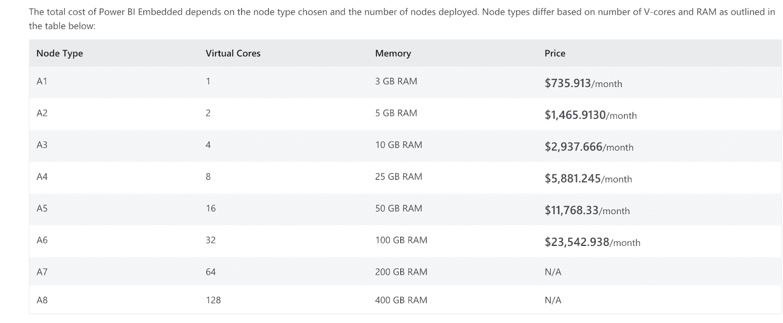783x323 pixels.
Task: Click the Price column header
Action: [x=555, y=53]
